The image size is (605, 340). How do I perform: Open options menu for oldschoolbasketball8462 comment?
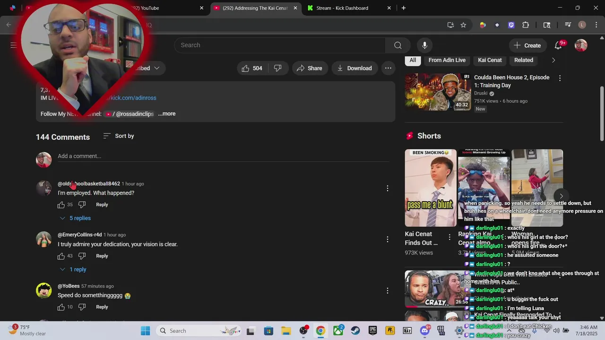coord(388,188)
